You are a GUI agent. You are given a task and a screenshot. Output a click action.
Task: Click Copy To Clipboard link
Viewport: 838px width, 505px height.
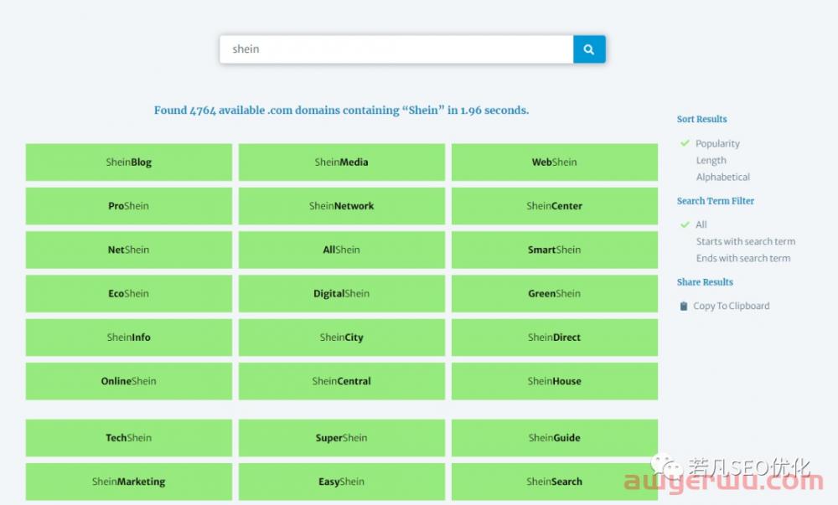coord(731,306)
